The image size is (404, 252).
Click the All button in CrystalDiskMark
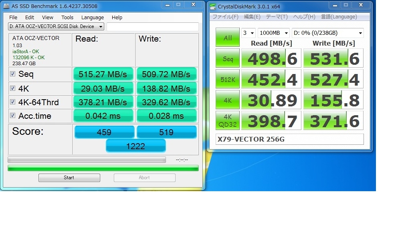228,37
